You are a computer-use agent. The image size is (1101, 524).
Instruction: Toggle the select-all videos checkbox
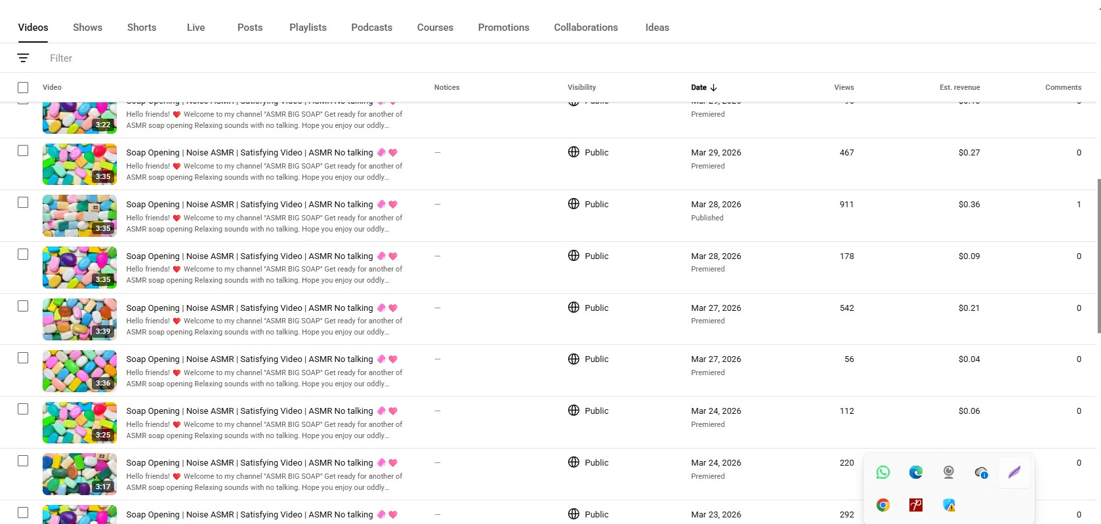(23, 87)
